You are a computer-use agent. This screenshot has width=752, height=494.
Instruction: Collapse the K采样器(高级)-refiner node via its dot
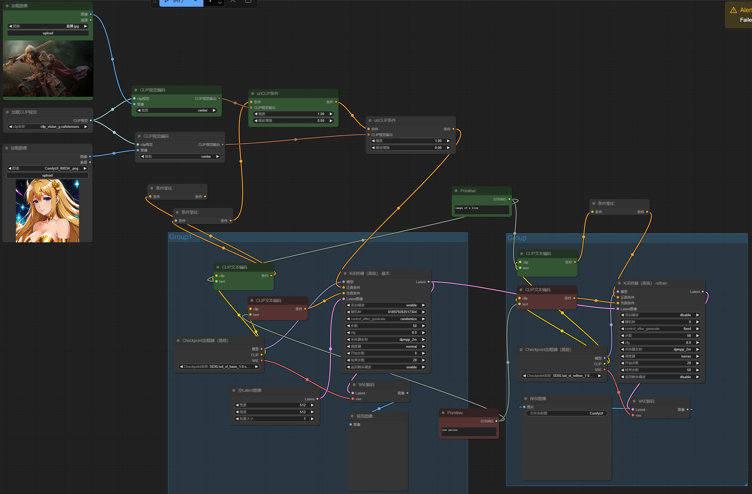[x=619, y=283]
